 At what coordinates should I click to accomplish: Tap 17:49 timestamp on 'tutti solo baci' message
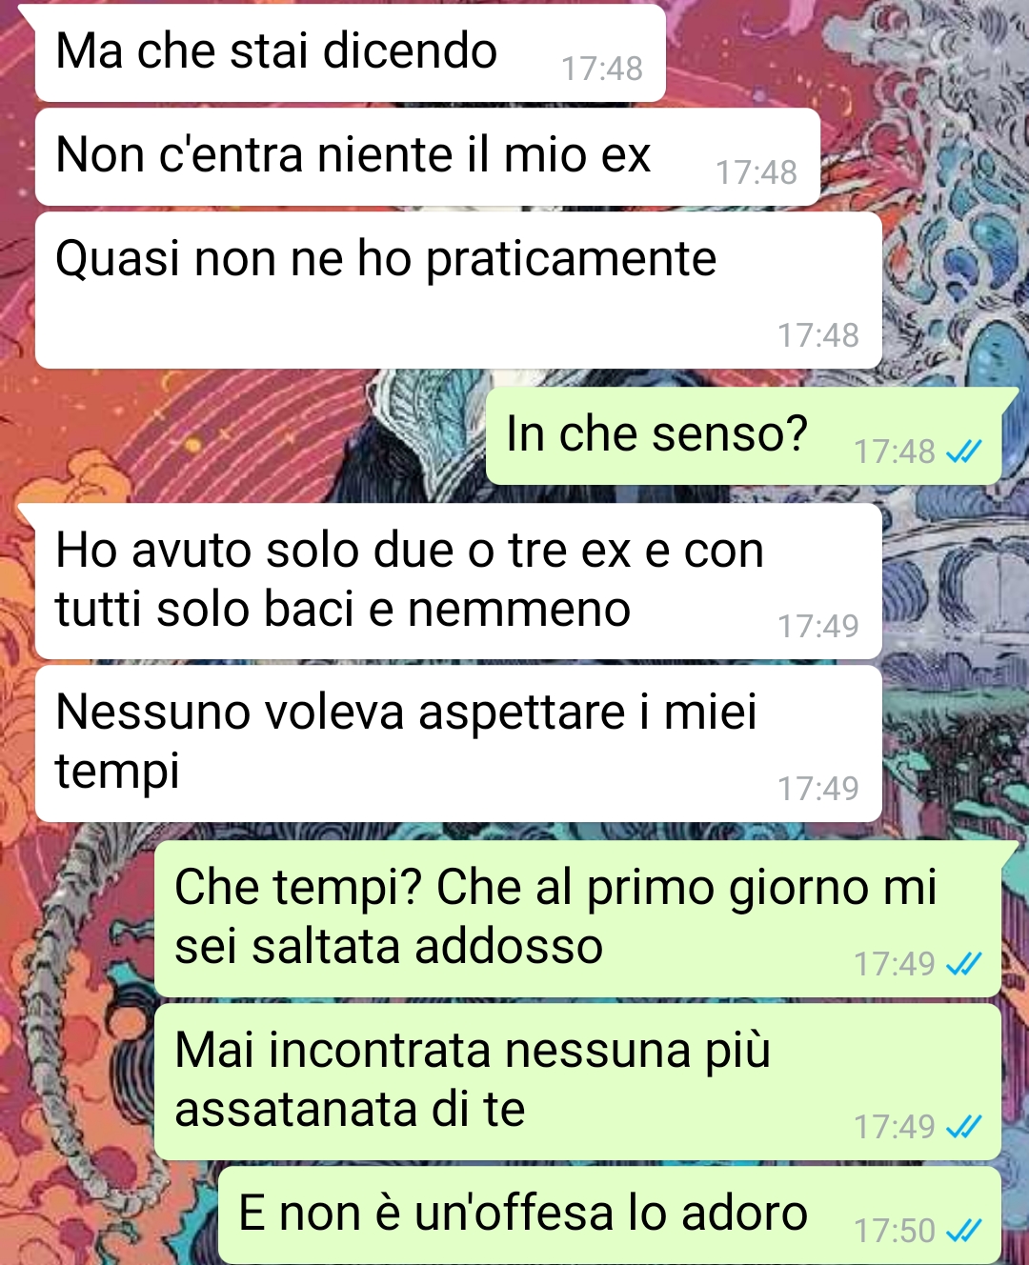[818, 626]
